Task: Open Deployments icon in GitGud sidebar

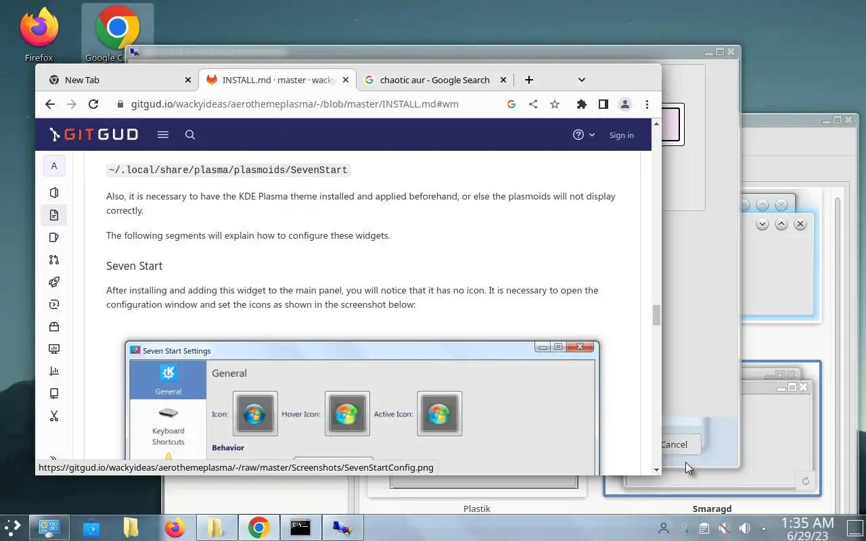Action: [54, 304]
